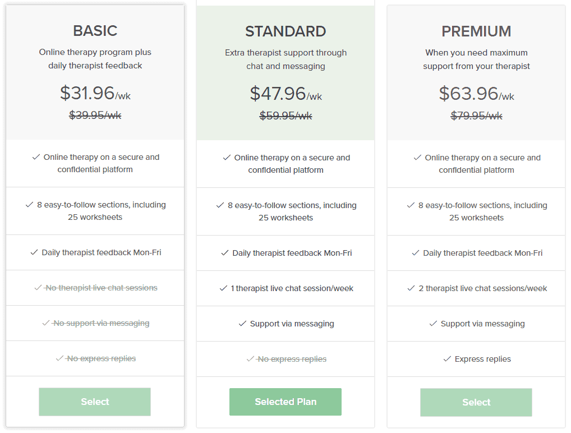The image size is (571, 433).
Task: Click checkmark beside Premium 'Support via messaging'
Action: pos(434,324)
